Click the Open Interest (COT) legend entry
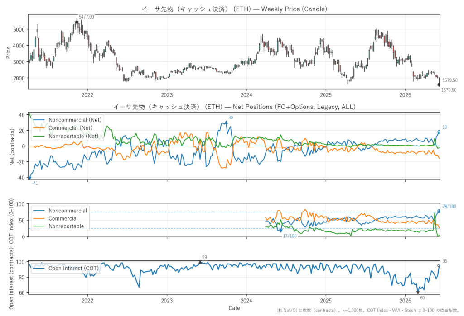The height and width of the screenshot is (316, 464). (x=65, y=268)
